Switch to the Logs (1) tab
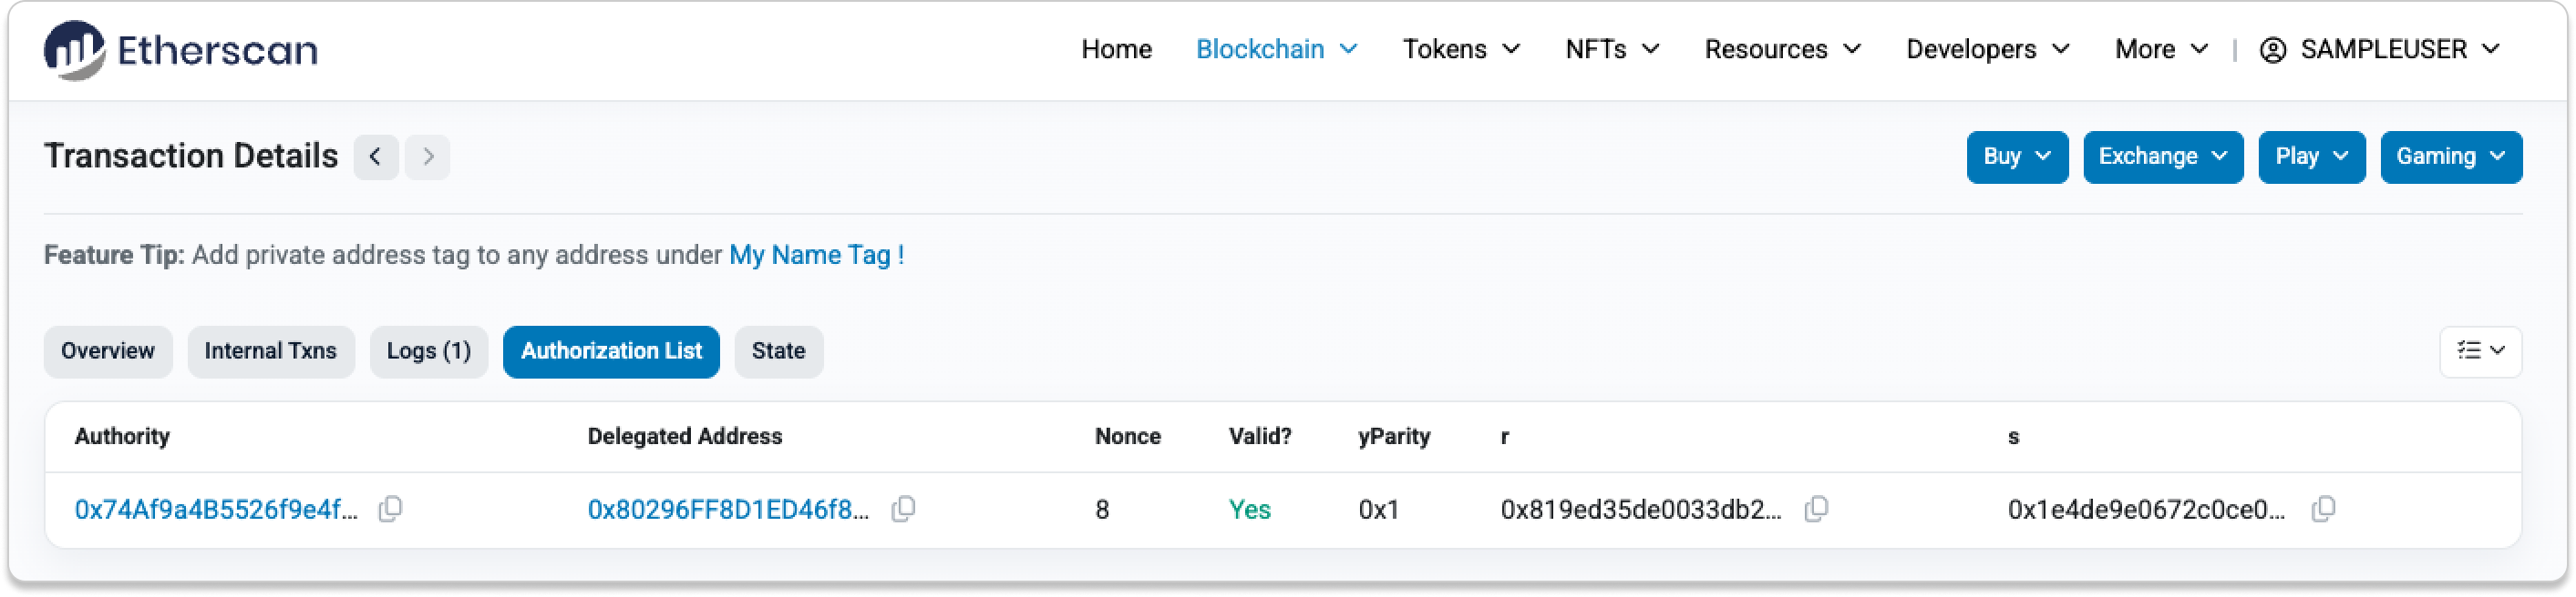2576x597 pixels. pos(428,351)
